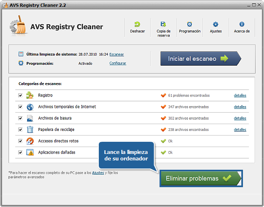Open the Programación scheduler toolbar icon
264x207 pixels.
click(189, 24)
